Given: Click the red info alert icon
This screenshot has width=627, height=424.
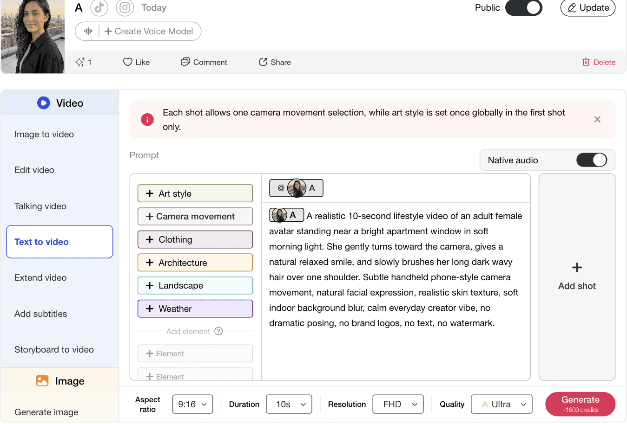Looking at the screenshot, I should tap(147, 120).
